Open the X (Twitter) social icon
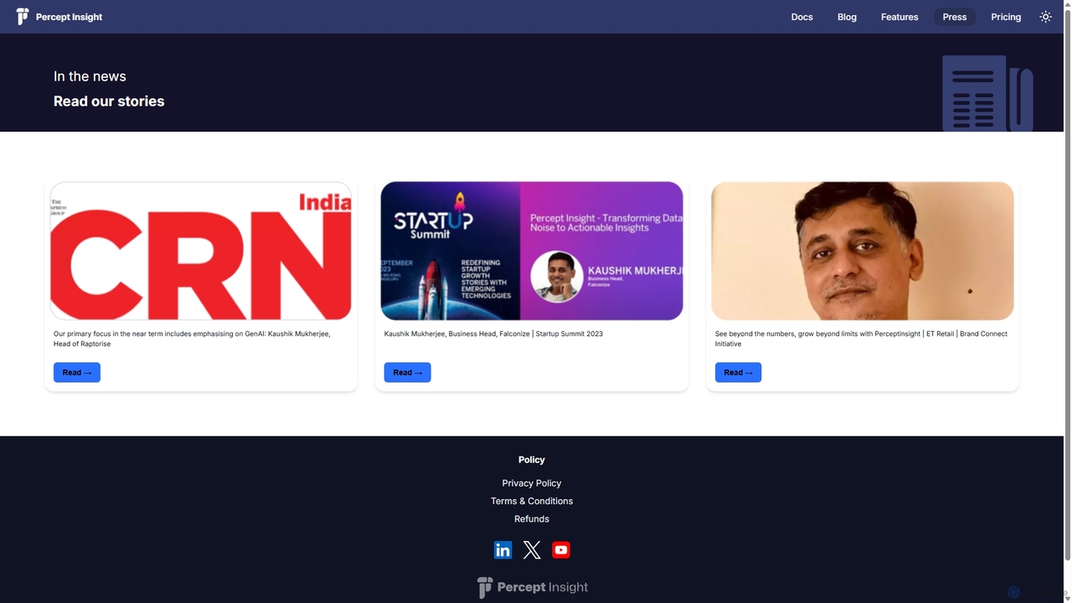This screenshot has width=1072, height=603. coord(532,550)
